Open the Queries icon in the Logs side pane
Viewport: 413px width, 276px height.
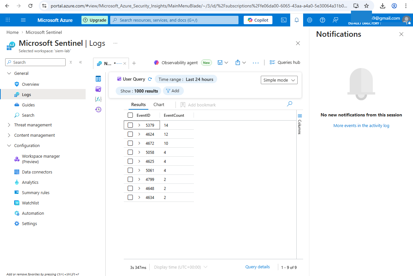pos(98,89)
